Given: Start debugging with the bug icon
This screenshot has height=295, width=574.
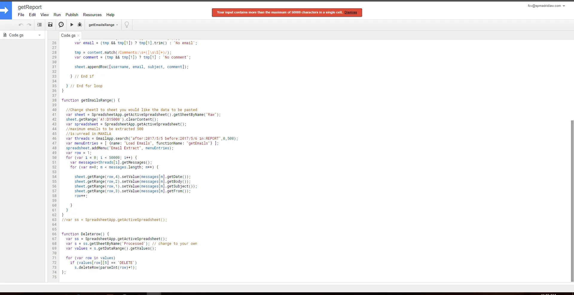Looking at the screenshot, I should pos(80,25).
